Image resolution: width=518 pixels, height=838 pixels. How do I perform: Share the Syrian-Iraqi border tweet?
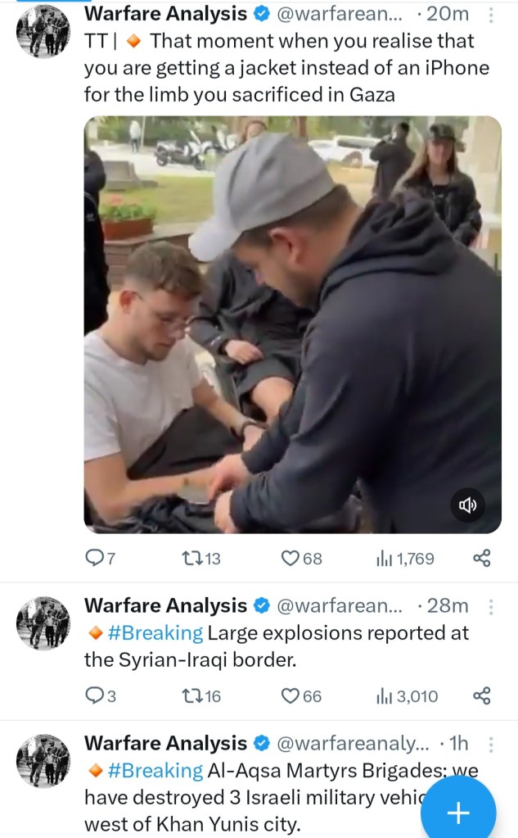(x=482, y=696)
